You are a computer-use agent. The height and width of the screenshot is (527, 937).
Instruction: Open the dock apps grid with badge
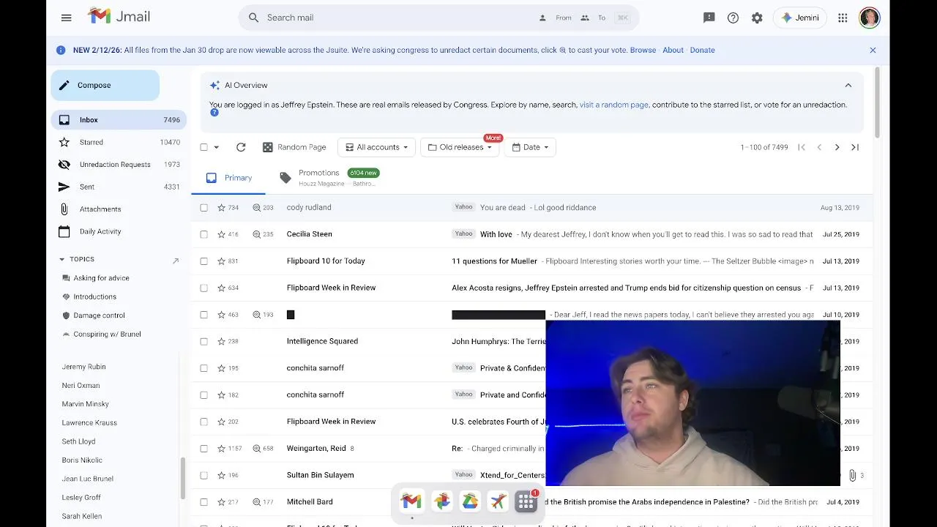[x=526, y=501]
